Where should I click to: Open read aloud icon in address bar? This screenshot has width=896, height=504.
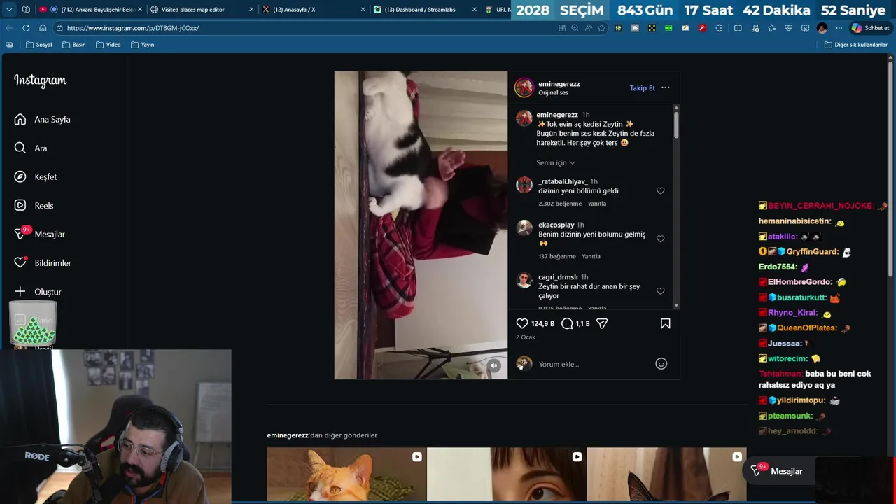[588, 28]
